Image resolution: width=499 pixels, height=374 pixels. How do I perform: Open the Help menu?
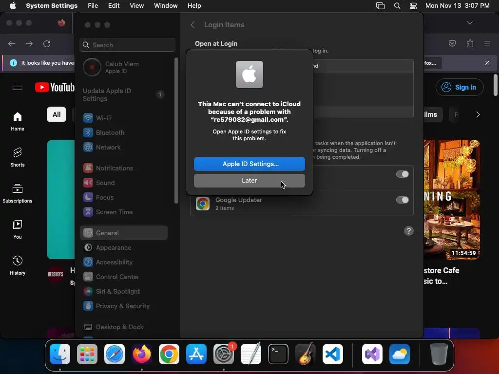coord(194,6)
